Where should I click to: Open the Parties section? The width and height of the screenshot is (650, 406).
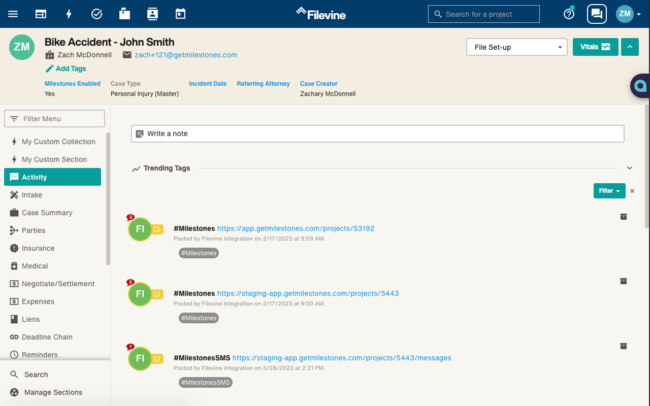point(53,230)
